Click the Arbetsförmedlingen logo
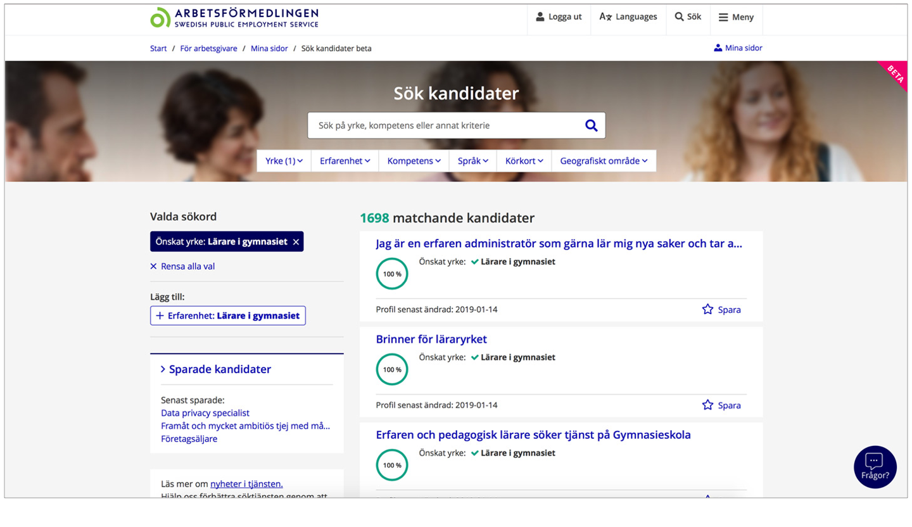Image resolution: width=912 pixels, height=527 pixels. coord(234,18)
